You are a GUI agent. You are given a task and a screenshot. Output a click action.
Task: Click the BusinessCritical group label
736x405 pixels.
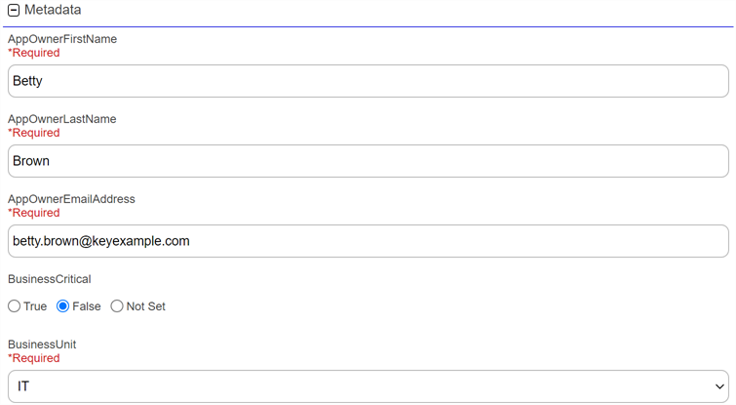point(49,279)
